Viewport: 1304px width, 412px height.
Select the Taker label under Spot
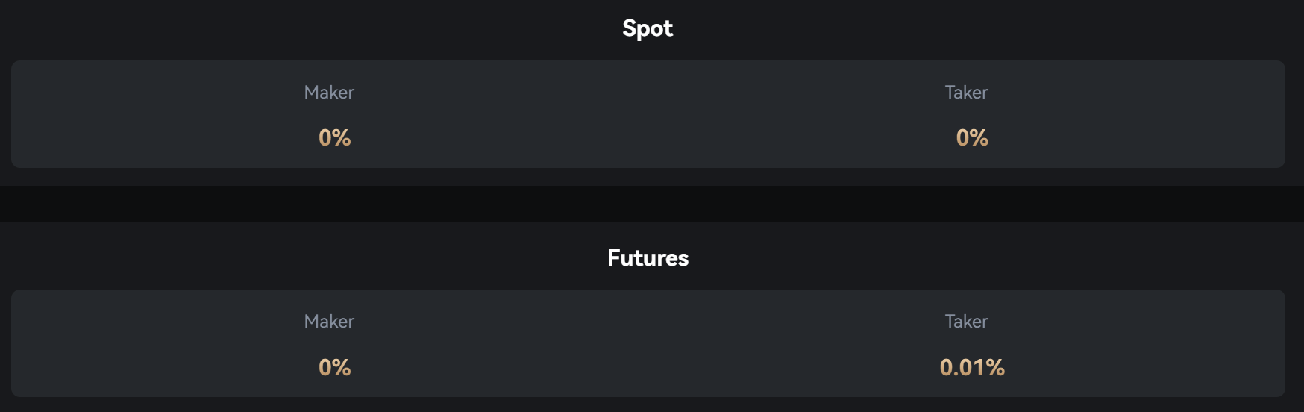966,93
